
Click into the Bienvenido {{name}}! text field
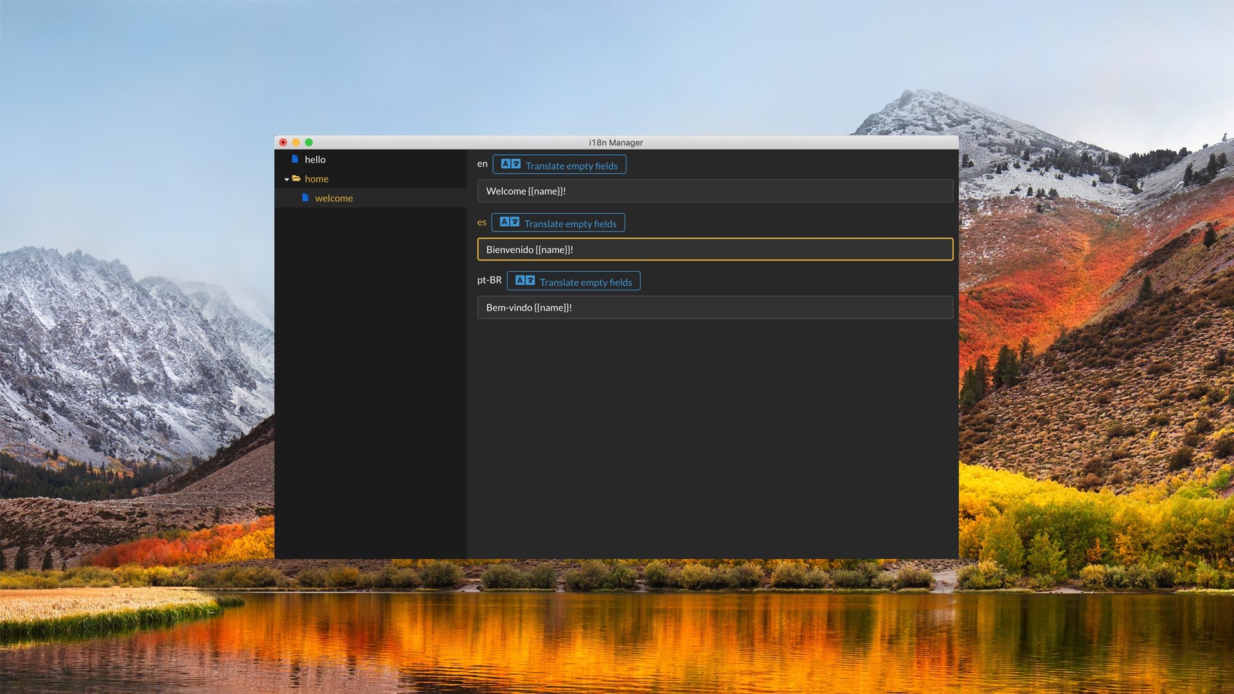[715, 249]
